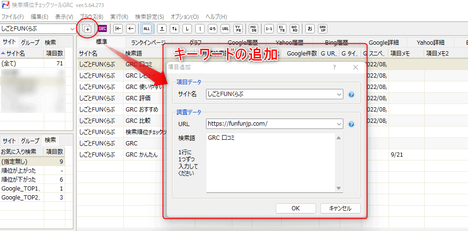This screenshot has width=468, height=231.
Task: Open the しごとFUNくらぶ site selector dropdown in toolbar
Action: coord(72,29)
